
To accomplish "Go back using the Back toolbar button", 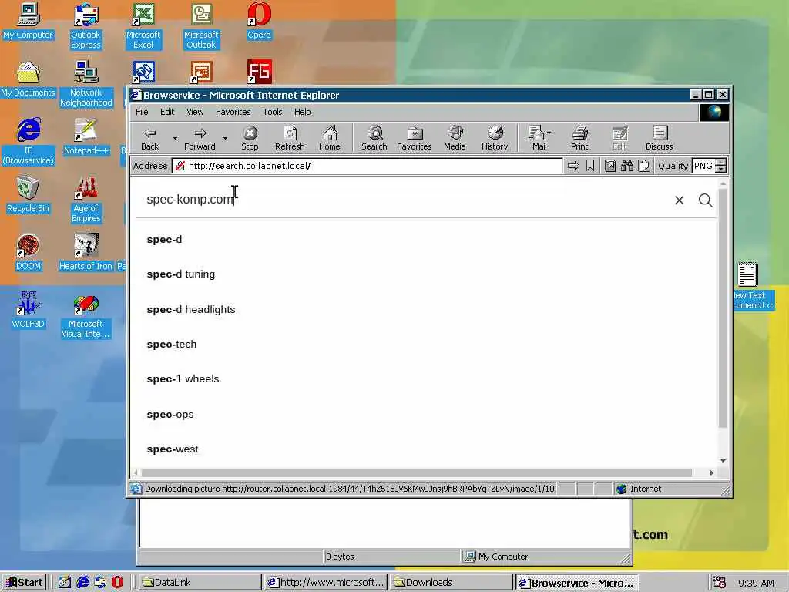I will (149, 139).
